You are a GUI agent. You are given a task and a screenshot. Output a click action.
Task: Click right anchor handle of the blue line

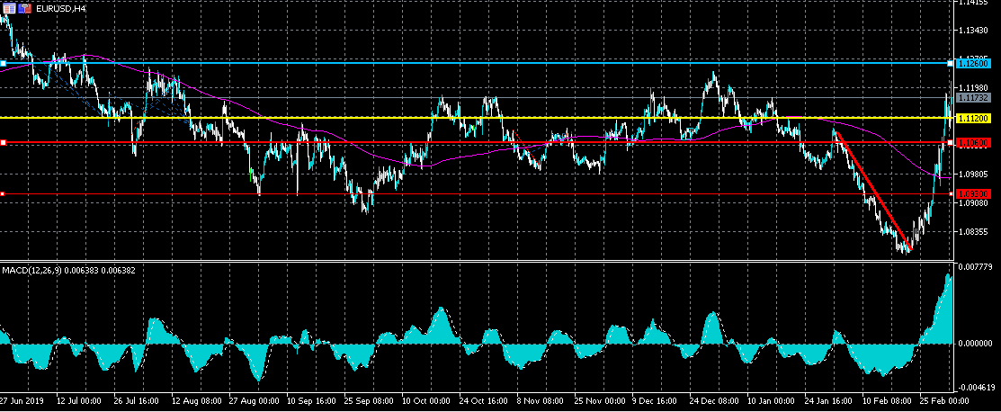tap(951, 64)
